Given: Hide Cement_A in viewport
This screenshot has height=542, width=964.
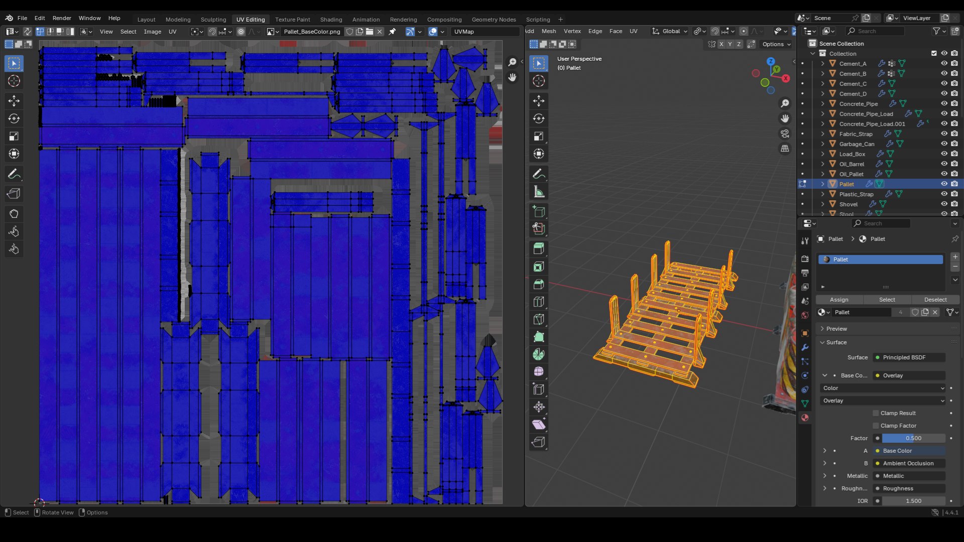Looking at the screenshot, I should pyautogui.click(x=944, y=64).
